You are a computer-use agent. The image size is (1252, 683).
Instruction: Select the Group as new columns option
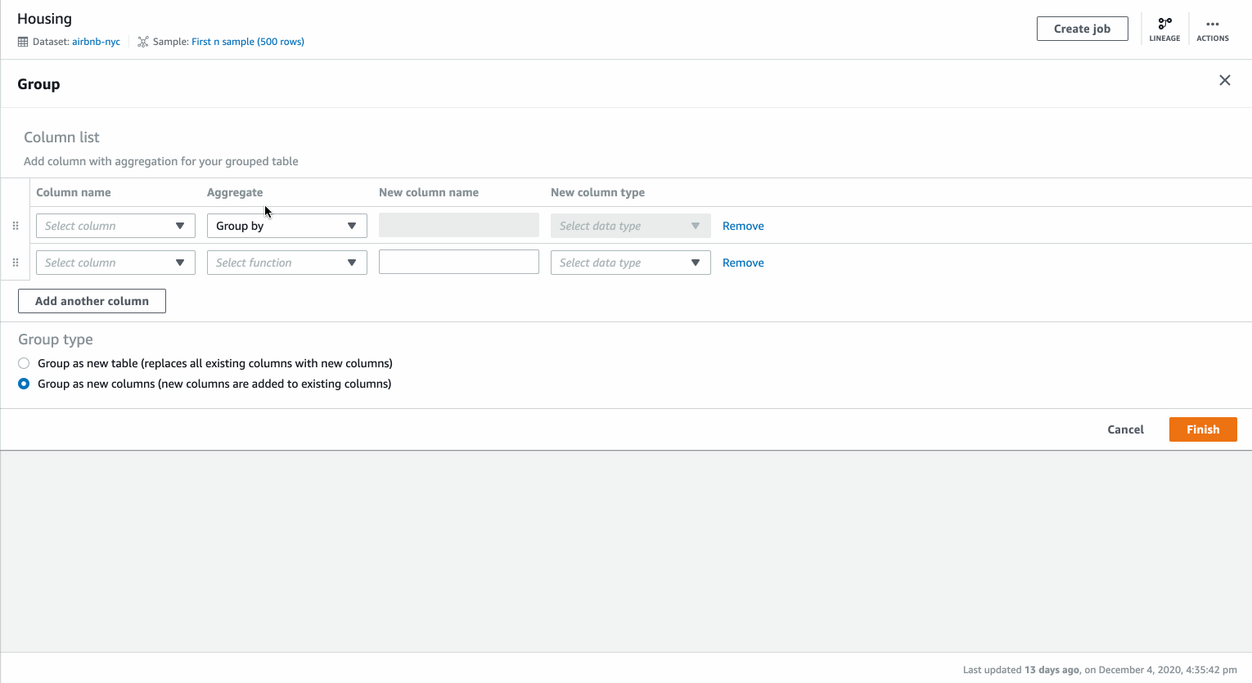[24, 383]
